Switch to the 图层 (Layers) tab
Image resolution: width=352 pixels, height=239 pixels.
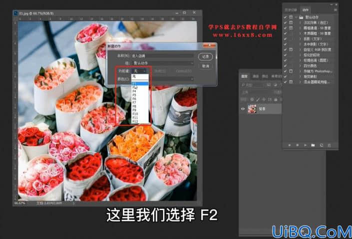tap(245, 76)
